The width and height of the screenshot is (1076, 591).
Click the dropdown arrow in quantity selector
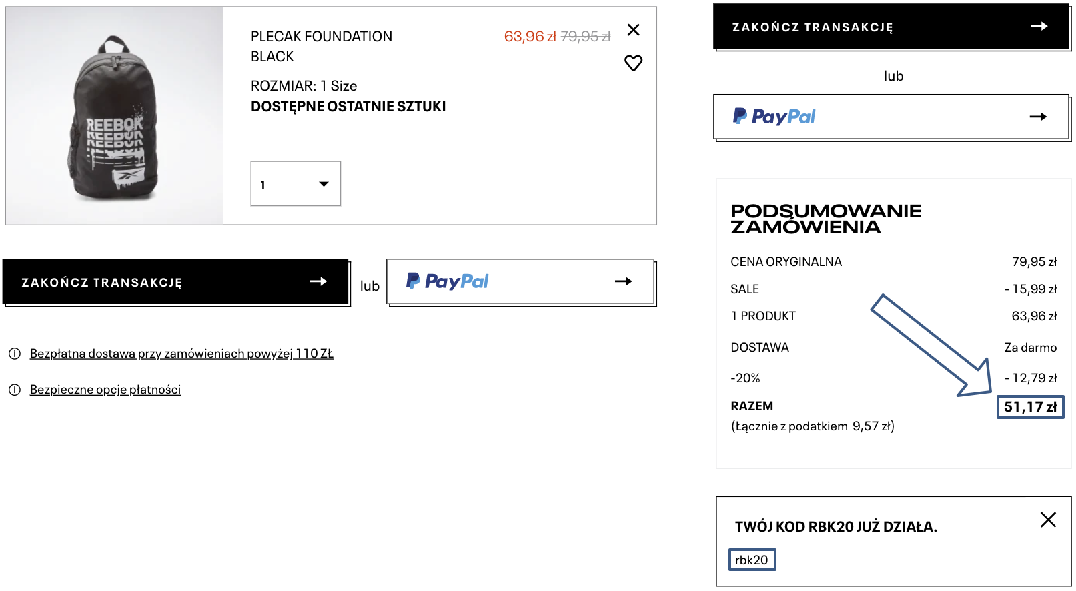click(324, 184)
